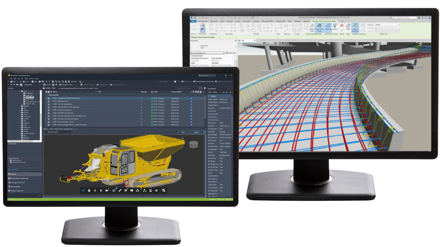Toggle Select Multiple in Revit ribbon
This screenshot has width=440, height=247.
pyautogui.click(x=355, y=27)
